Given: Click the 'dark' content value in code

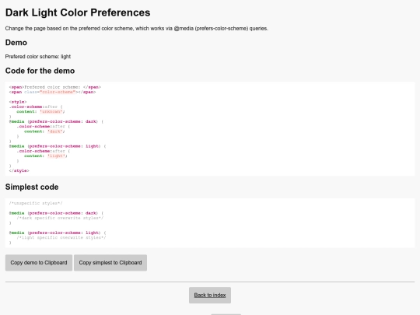Looking at the screenshot, I should pos(55,131).
